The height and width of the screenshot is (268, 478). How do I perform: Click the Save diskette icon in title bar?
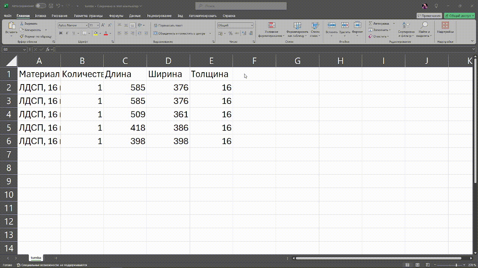point(51,6)
